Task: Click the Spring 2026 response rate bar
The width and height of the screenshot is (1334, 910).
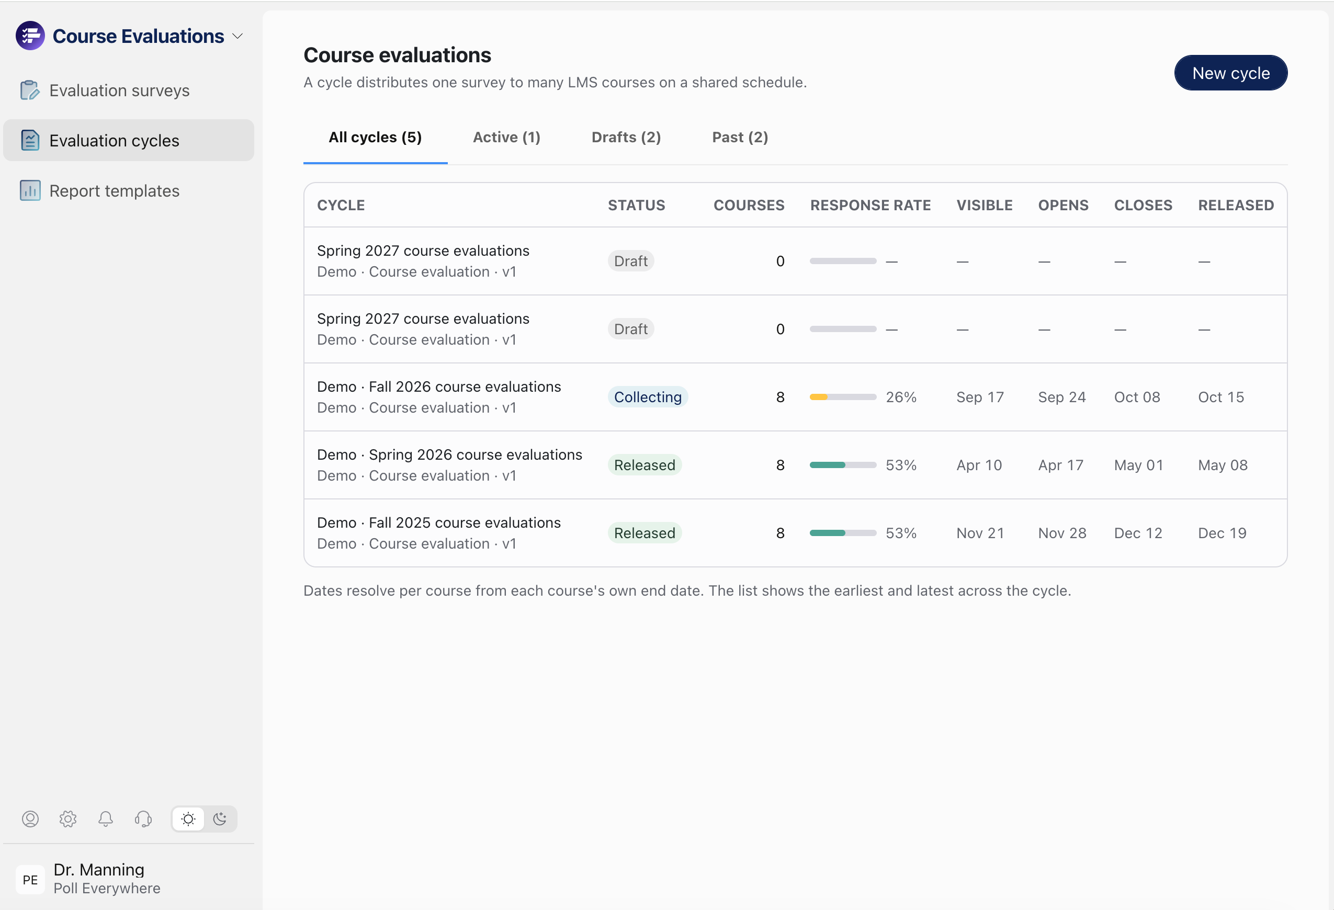Action: click(843, 465)
